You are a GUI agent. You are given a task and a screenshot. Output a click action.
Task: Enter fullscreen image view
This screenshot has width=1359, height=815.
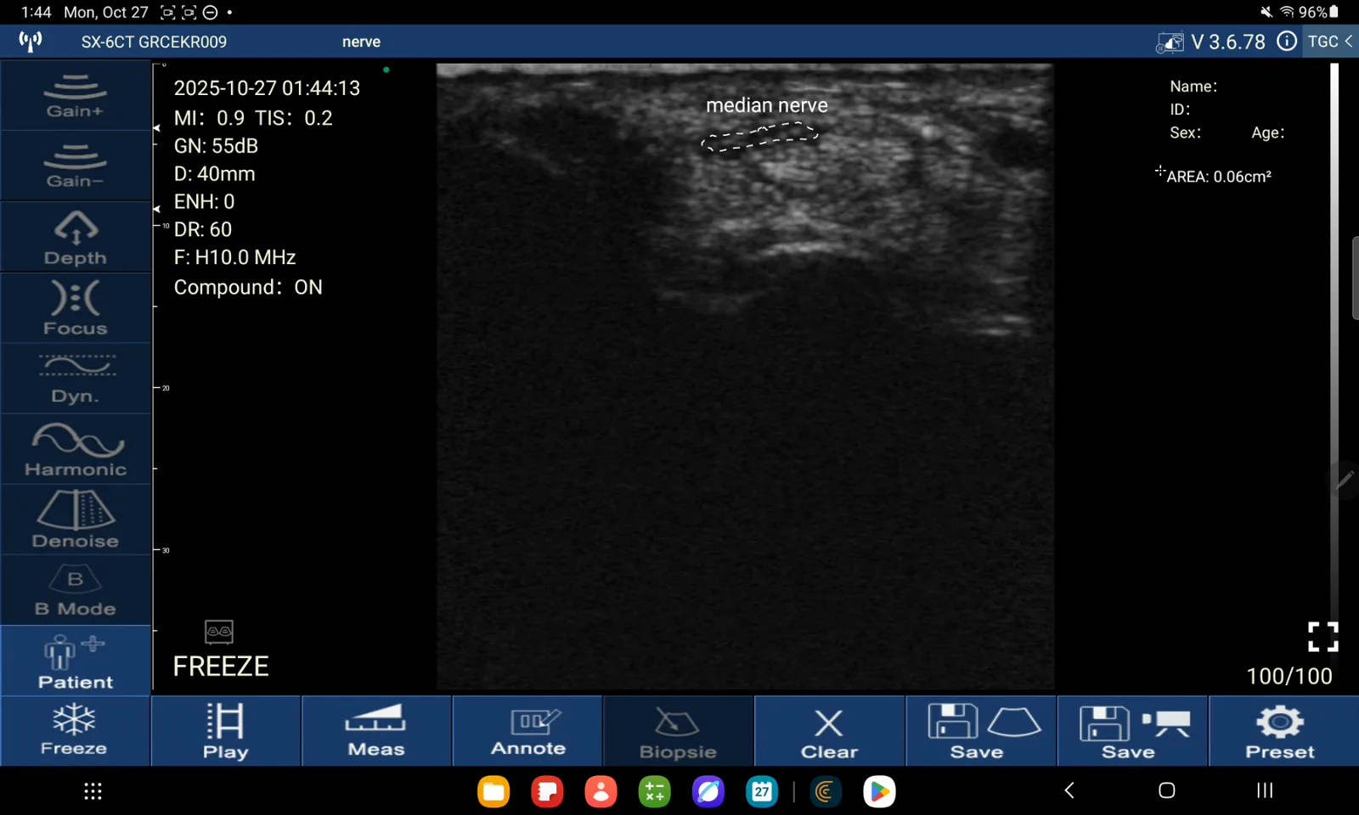[1322, 637]
